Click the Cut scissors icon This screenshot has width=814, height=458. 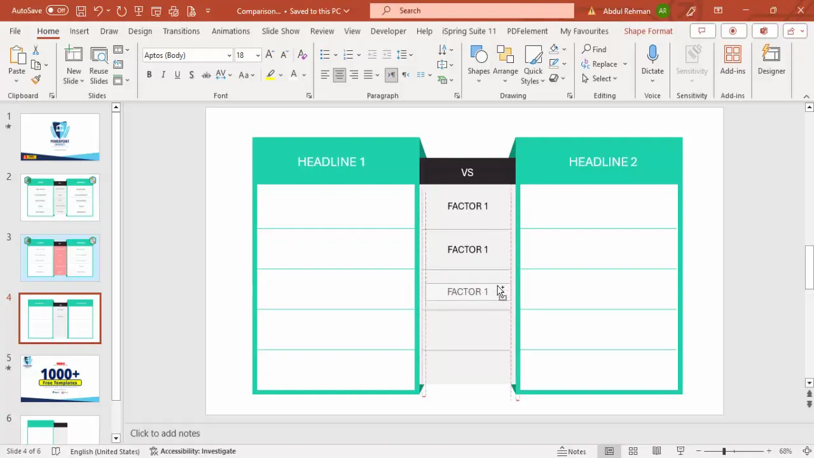pyautogui.click(x=36, y=50)
